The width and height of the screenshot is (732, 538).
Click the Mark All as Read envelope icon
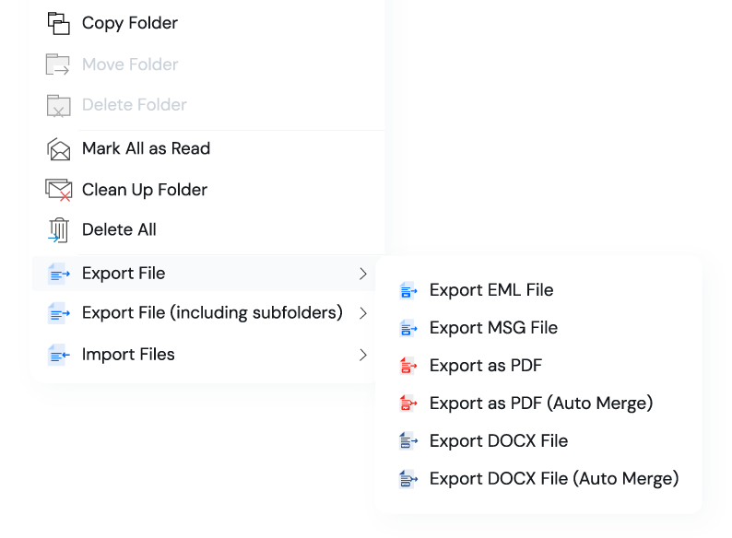[x=59, y=148]
